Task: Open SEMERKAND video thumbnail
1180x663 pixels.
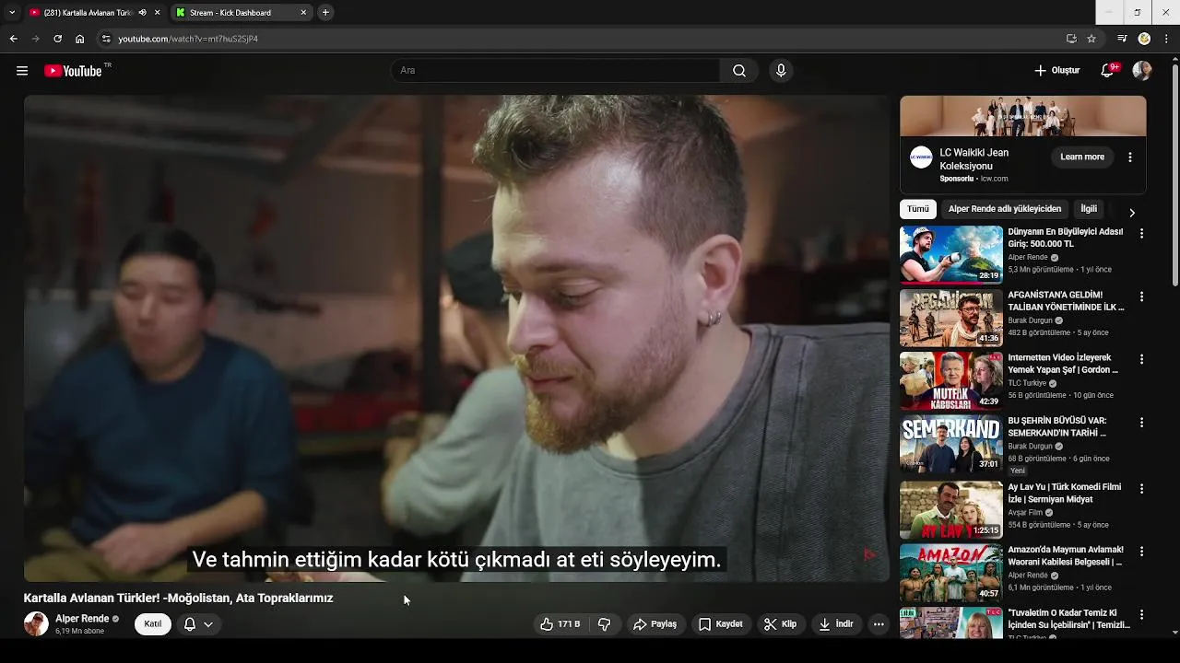Action: click(x=951, y=443)
